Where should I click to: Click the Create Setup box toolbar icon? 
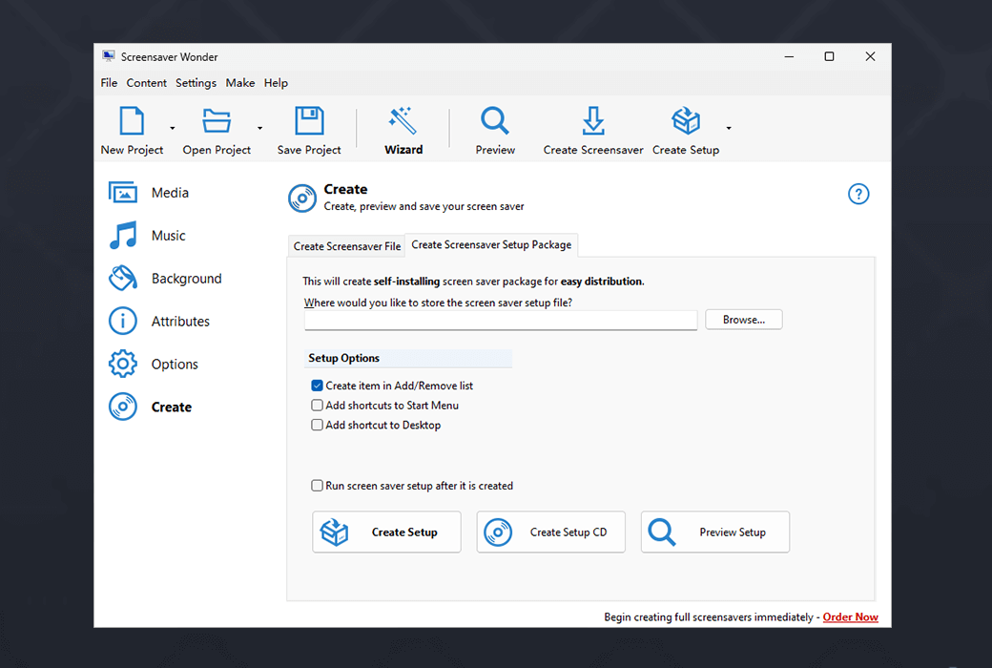686,121
